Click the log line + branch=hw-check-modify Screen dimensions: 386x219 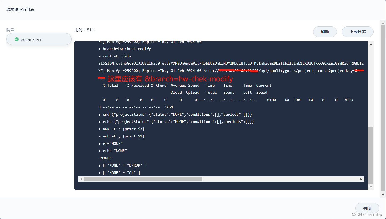point(125,49)
